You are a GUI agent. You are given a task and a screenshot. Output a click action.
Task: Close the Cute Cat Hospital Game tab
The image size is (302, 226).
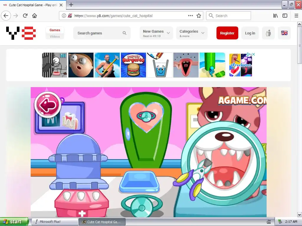click(61, 5)
